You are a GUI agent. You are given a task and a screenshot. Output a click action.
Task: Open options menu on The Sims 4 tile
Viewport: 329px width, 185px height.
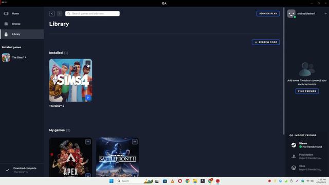pyautogui.click(x=88, y=63)
